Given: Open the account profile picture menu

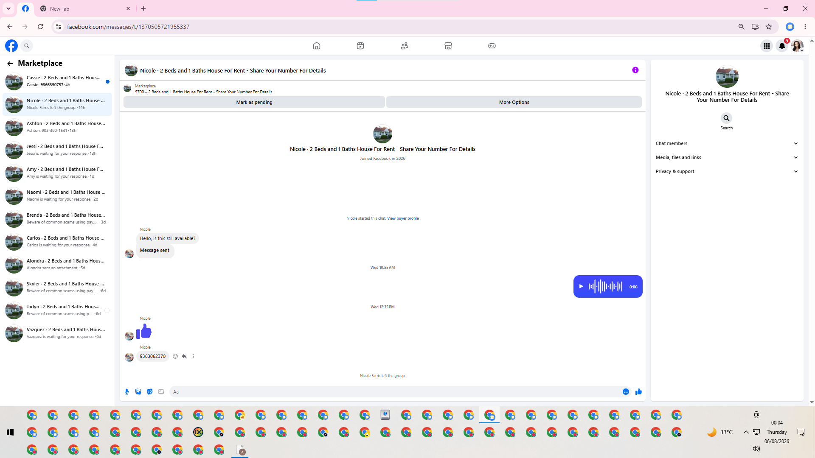Looking at the screenshot, I should [797, 46].
